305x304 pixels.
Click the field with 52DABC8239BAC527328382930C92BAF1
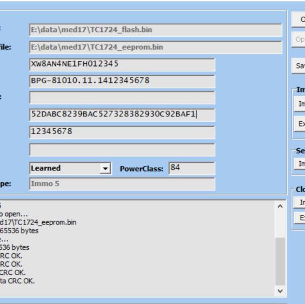point(122,115)
